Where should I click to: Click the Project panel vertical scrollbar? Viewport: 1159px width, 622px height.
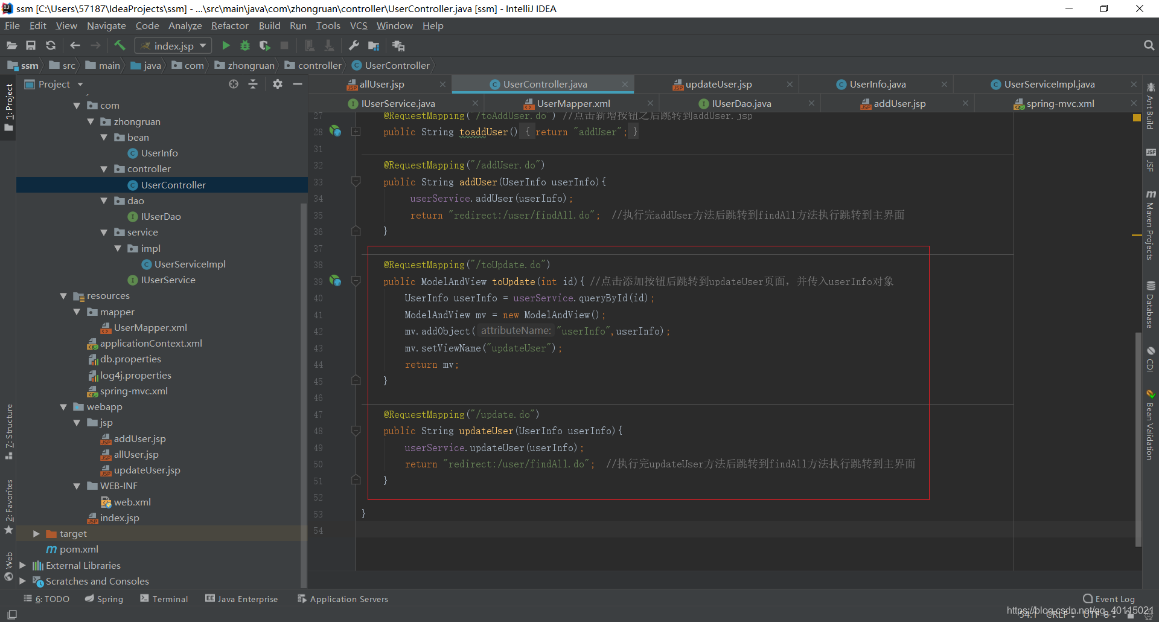[x=304, y=396]
